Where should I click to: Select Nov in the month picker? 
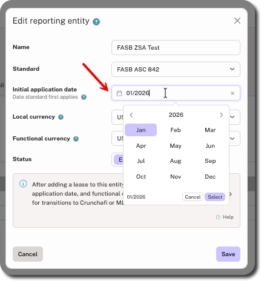pos(176,177)
